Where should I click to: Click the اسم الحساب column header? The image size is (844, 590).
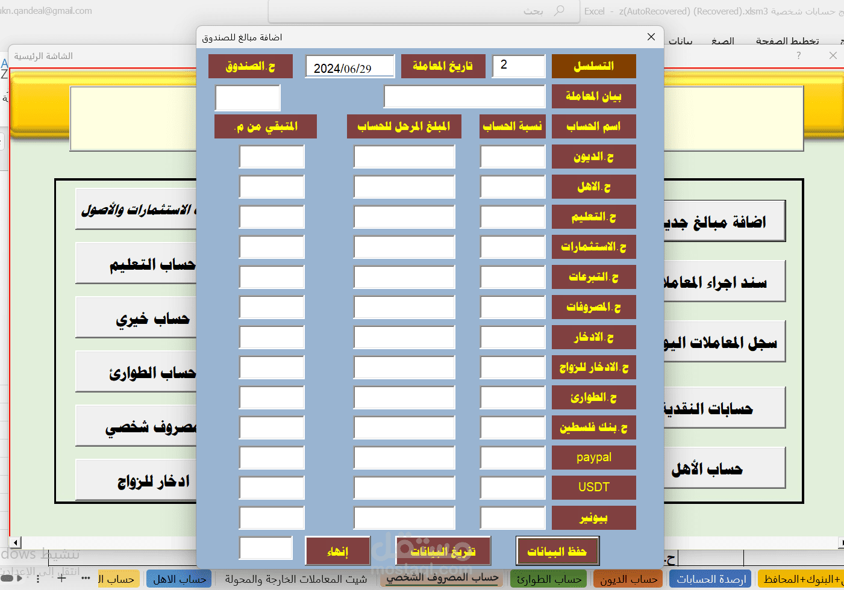(x=594, y=126)
